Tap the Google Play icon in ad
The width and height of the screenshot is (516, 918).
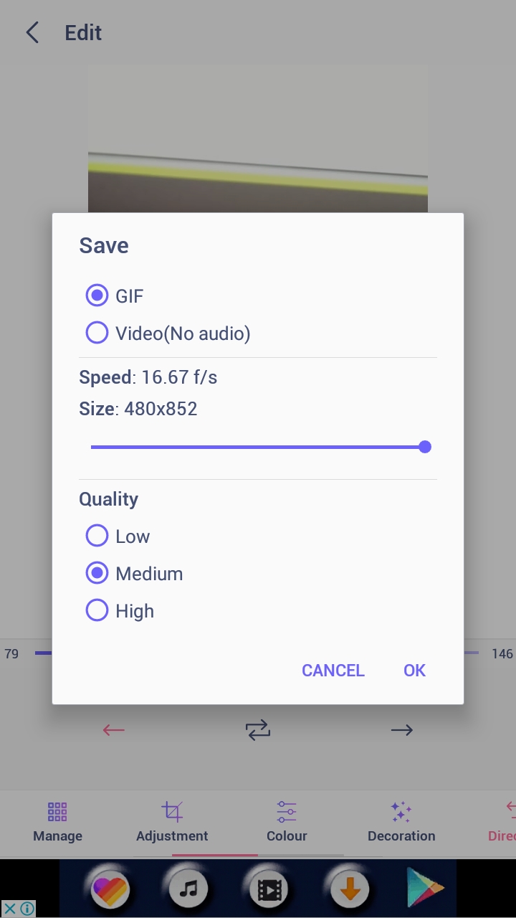pos(426,889)
